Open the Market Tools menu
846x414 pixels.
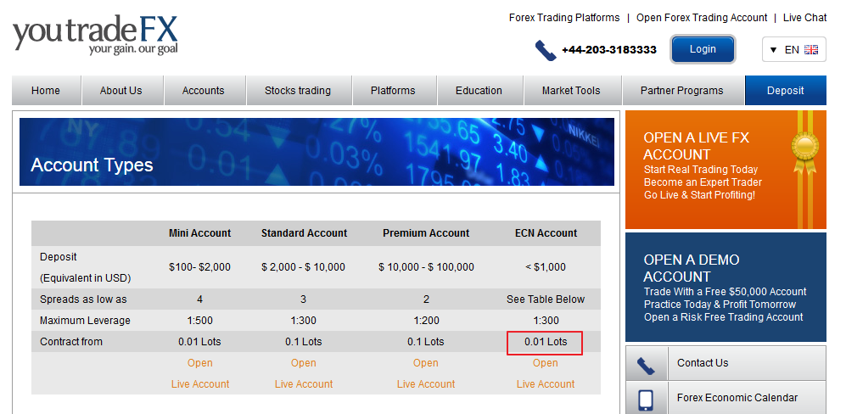pos(571,90)
